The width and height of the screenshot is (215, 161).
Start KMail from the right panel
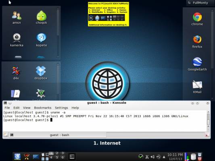(197, 87)
